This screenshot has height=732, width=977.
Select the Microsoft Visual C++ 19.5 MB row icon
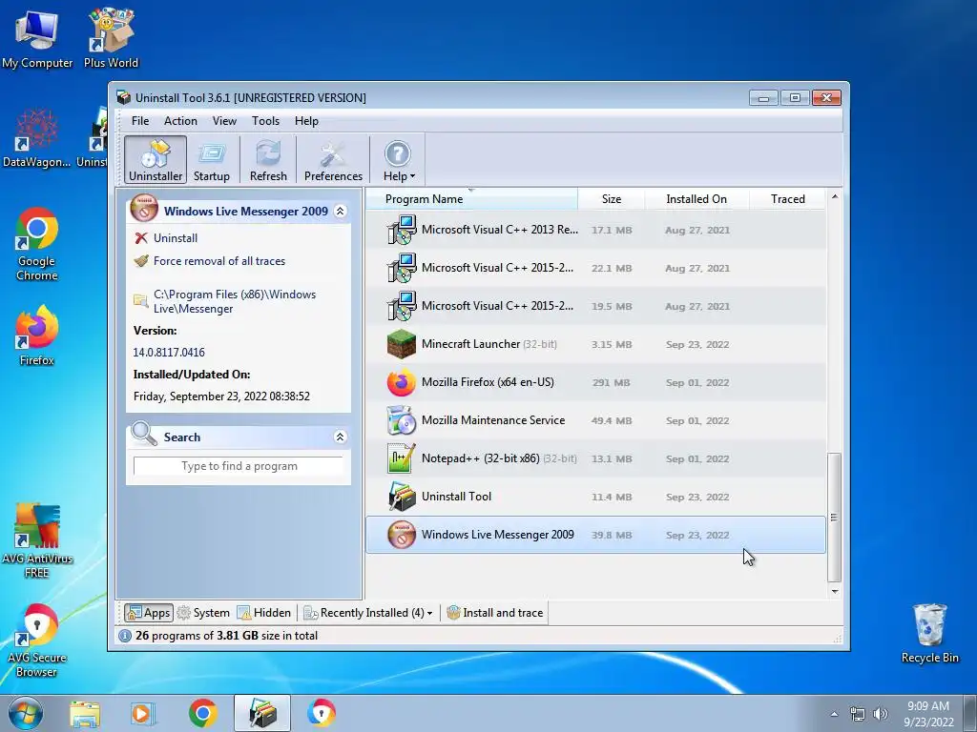[x=402, y=306]
